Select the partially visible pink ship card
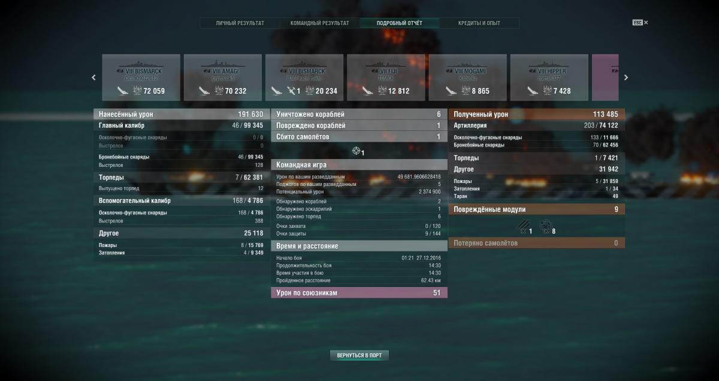Screen dimensions: 719x381 pos(605,77)
